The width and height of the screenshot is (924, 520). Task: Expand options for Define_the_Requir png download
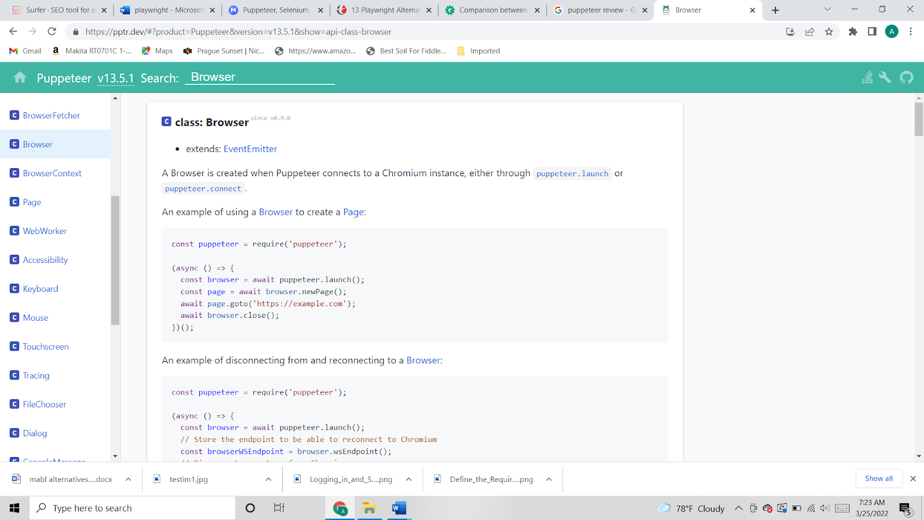[x=549, y=479]
